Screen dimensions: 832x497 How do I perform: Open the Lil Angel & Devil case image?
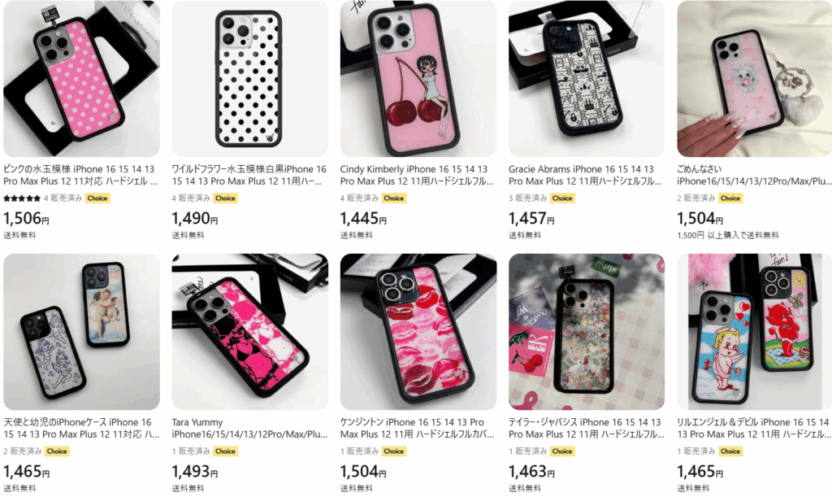(755, 332)
